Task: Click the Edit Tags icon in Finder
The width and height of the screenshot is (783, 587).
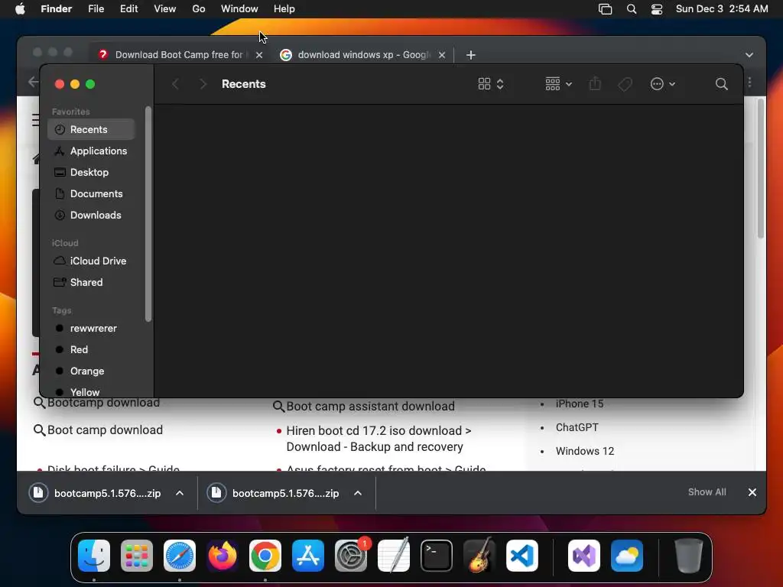Action: [x=625, y=84]
